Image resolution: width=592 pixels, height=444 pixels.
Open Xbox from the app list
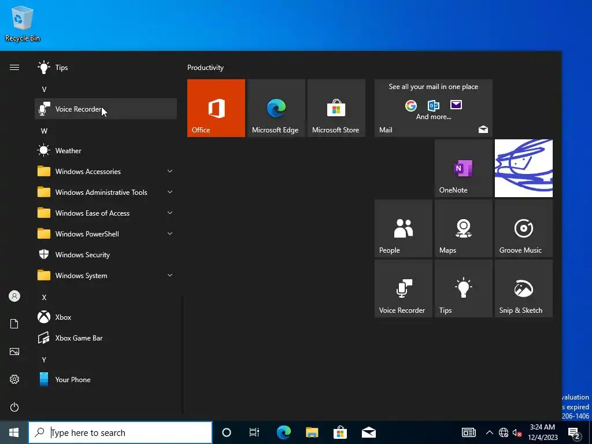click(x=106, y=317)
